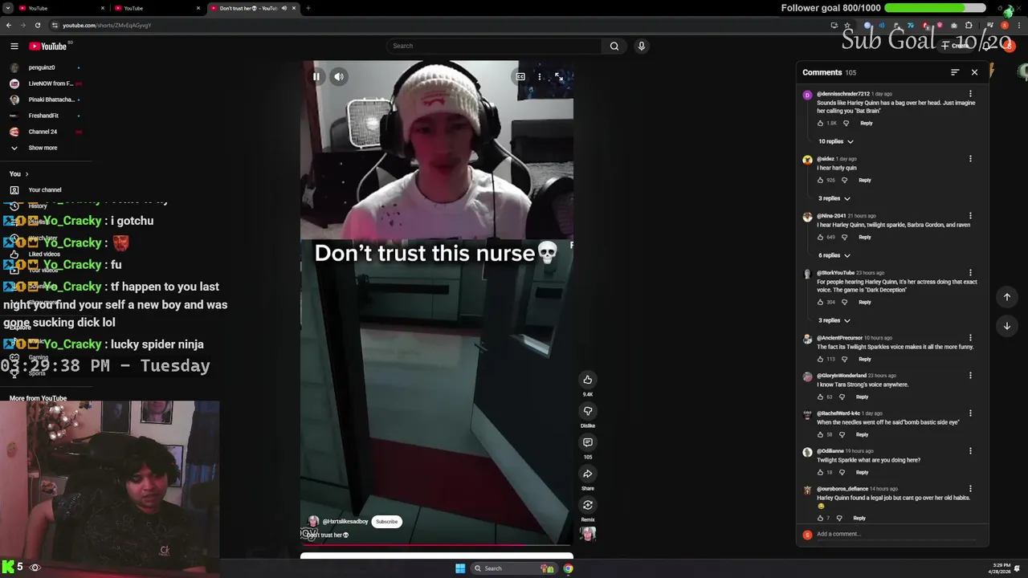Click the YouTube logo

click(x=48, y=47)
